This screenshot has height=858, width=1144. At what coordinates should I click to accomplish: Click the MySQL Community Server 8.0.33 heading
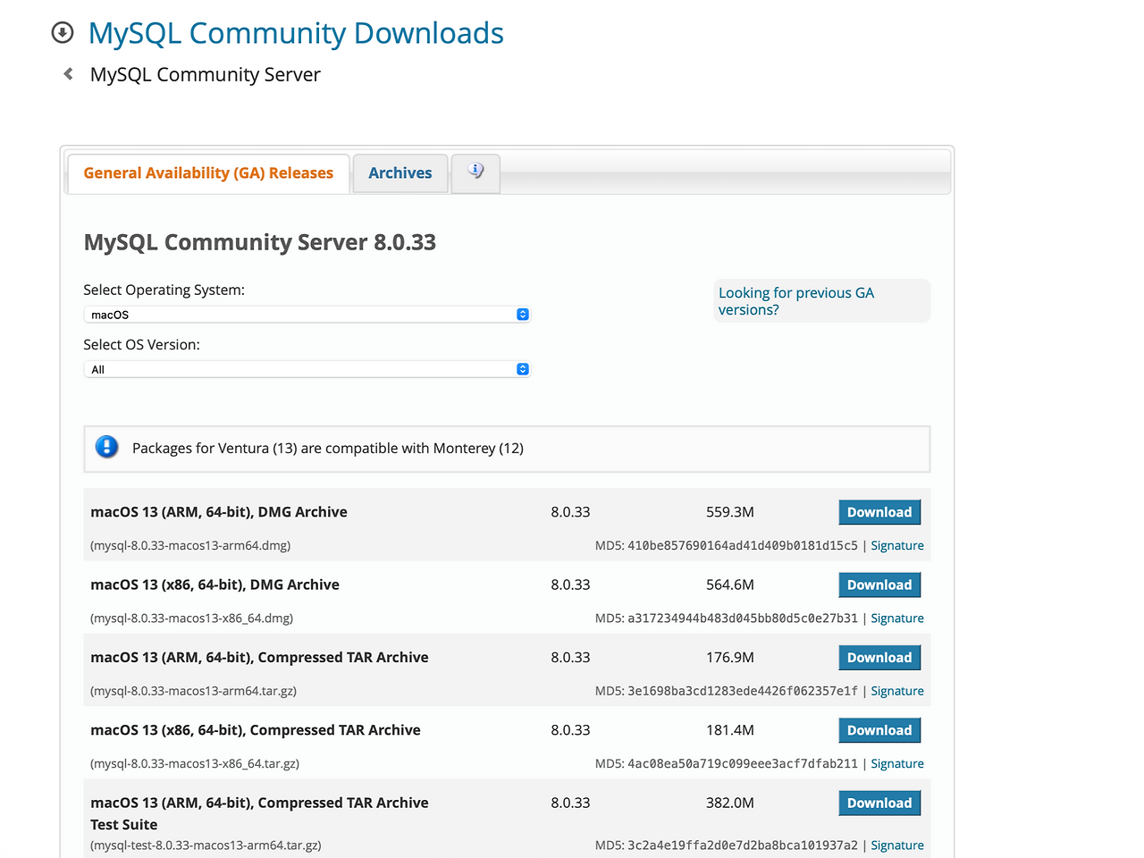(x=260, y=242)
